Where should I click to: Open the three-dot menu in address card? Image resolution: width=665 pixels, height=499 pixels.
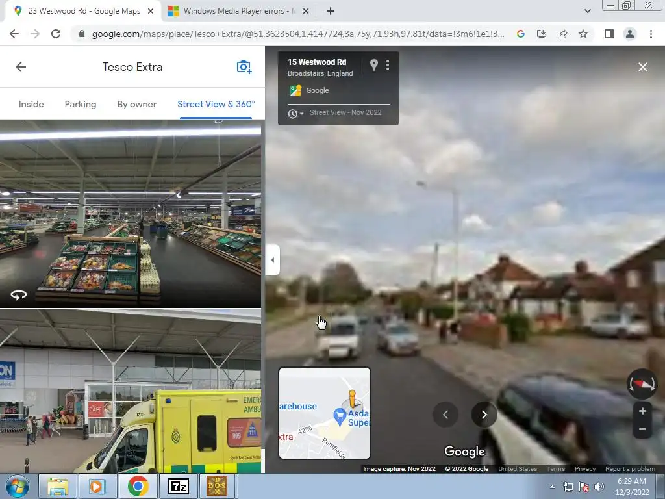388,65
